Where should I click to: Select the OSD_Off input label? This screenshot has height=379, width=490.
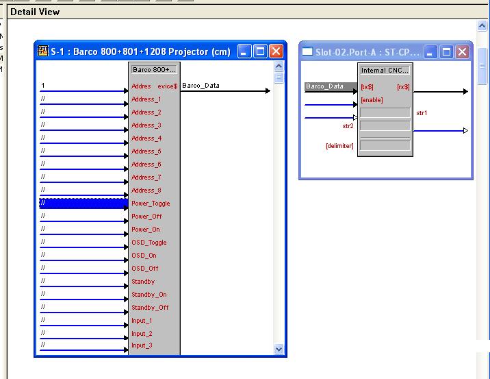point(145,269)
